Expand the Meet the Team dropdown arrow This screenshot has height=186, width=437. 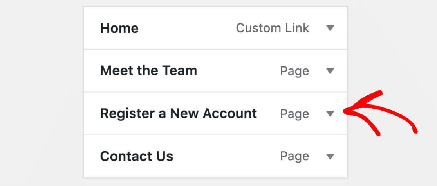(x=330, y=71)
